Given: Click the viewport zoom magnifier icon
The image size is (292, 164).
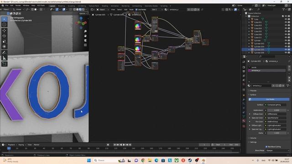Looking at the screenshot, I should click(85, 31).
